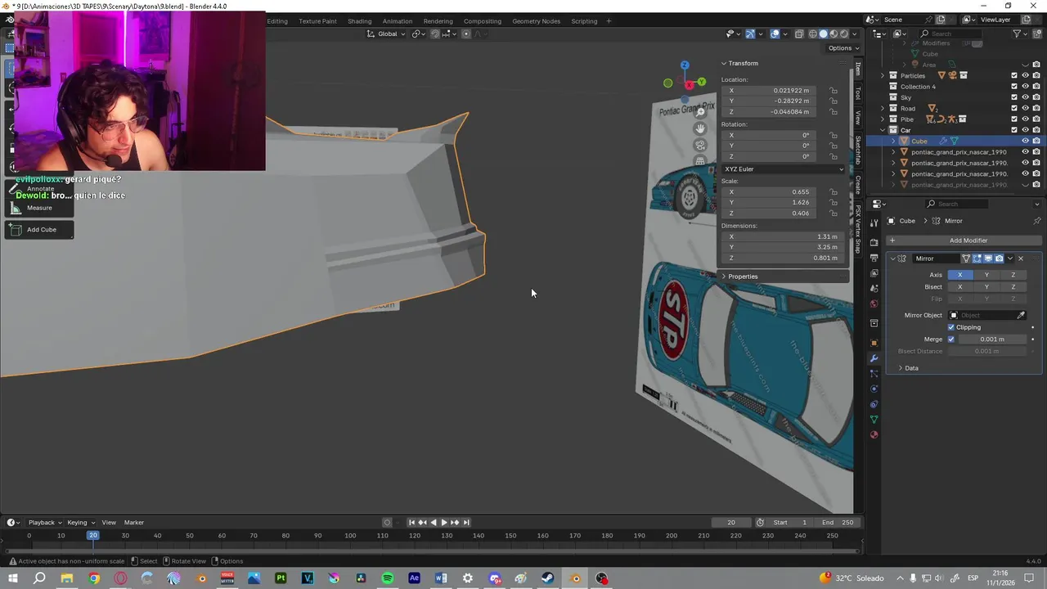Viewport: 1047px width, 589px height.
Task: Uncheck the Merge checkbox
Action: [951, 339]
